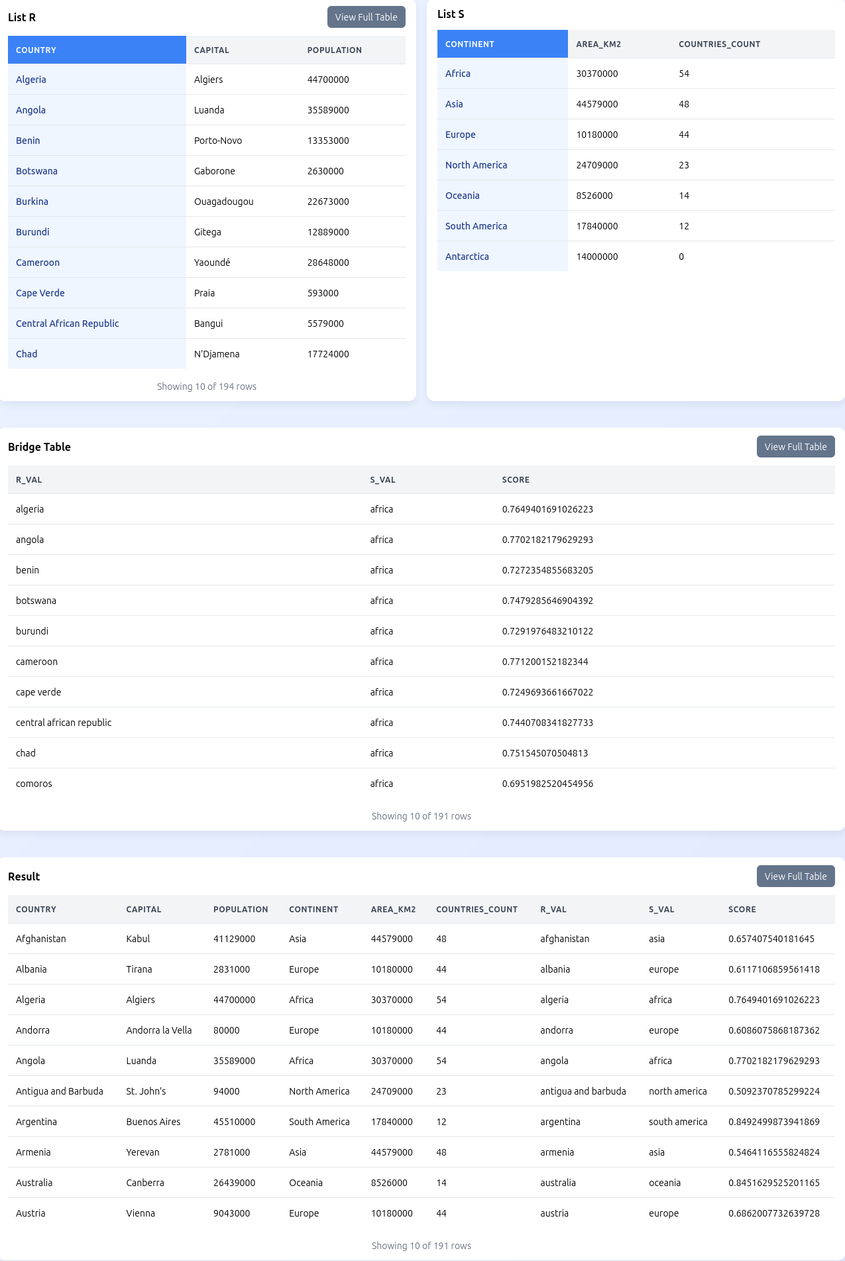Click POPULATION header in List R
This screenshot has width=845, height=1261.
(334, 50)
